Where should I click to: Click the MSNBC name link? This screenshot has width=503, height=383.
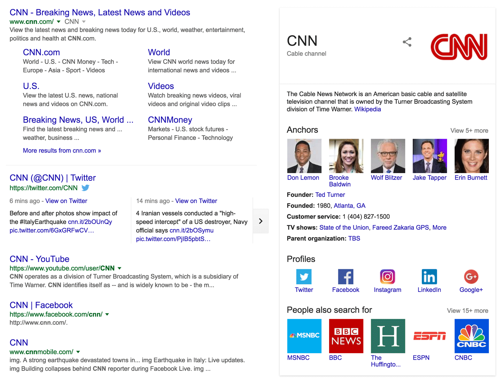[x=298, y=358]
